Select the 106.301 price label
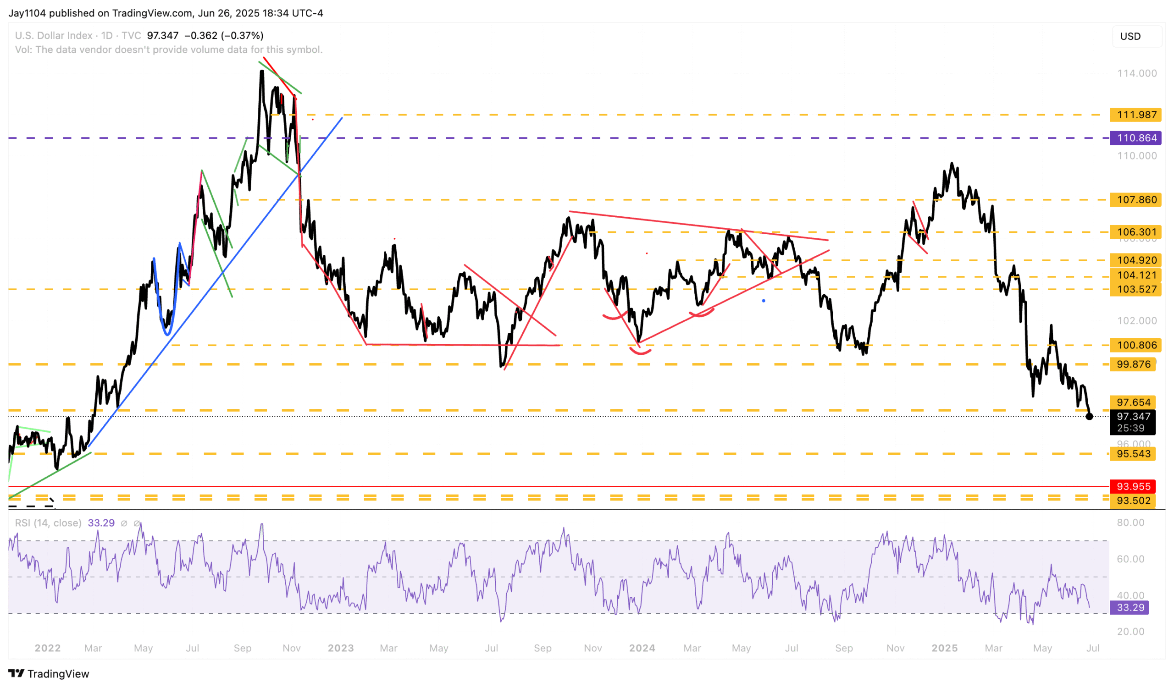The width and height of the screenshot is (1174, 688). pos(1136,232)
